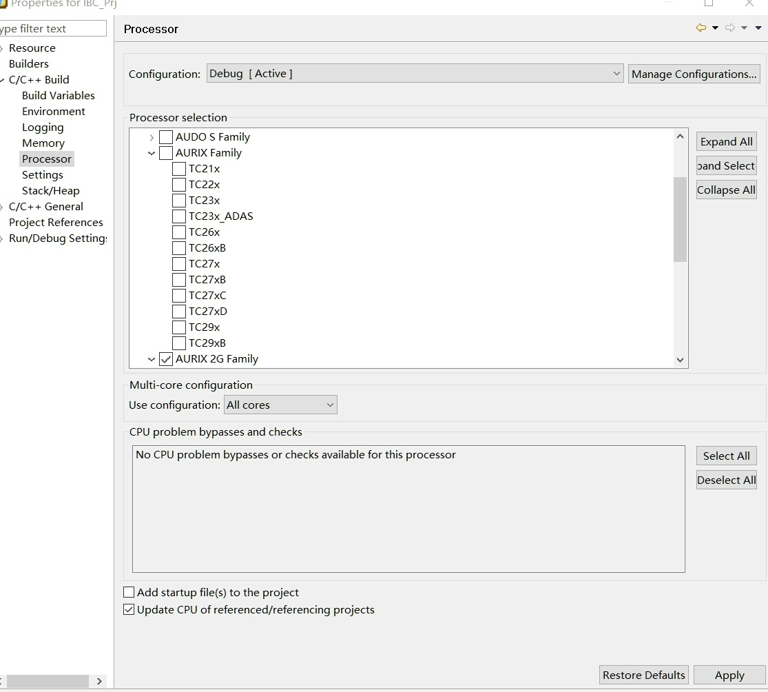Click the back navigation arrow icon
Image resolution: width=768 pixels, height=692 pixels.
coord(701,28)
